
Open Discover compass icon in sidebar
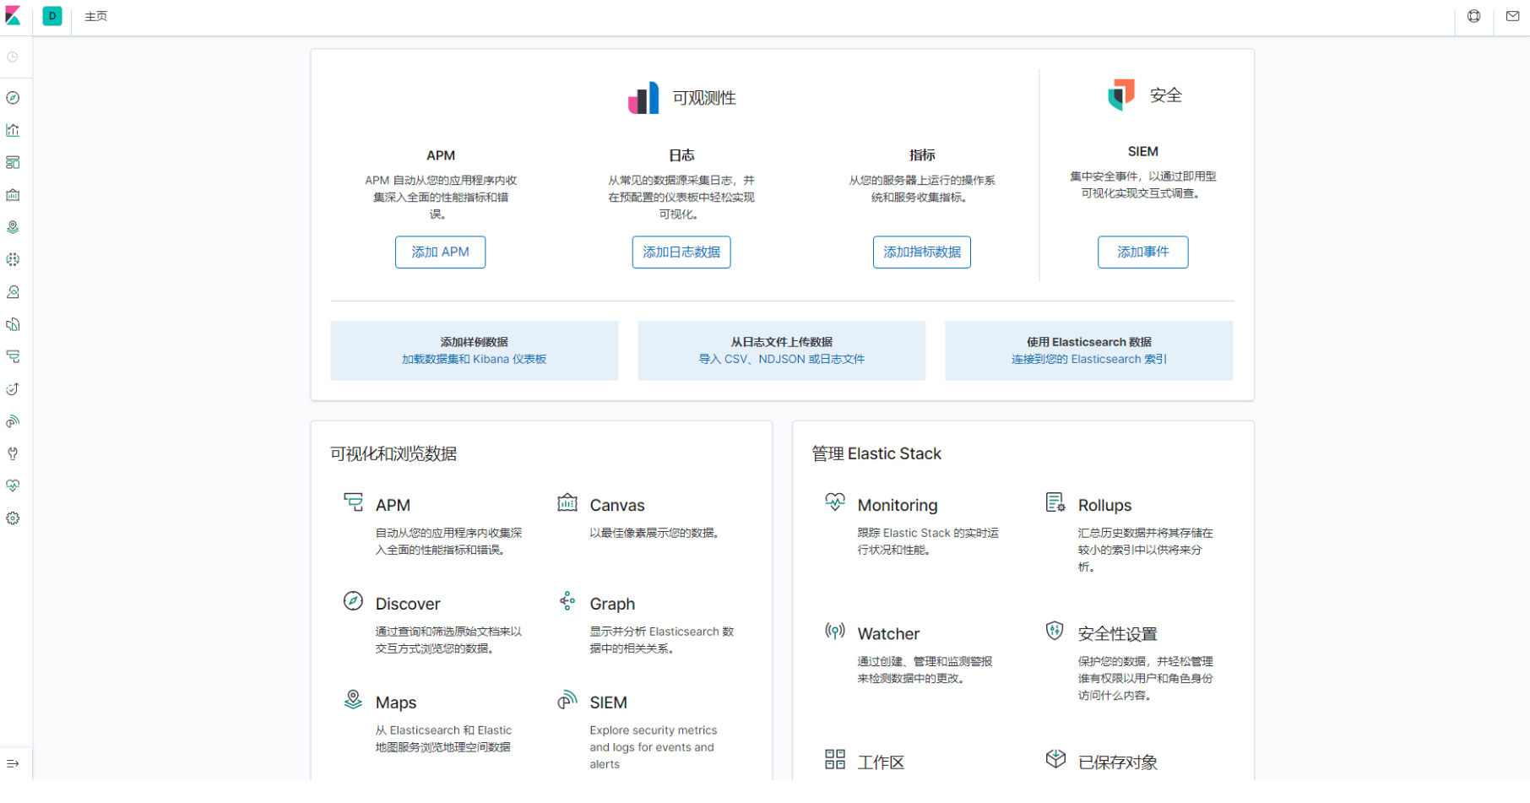(13, 98)
